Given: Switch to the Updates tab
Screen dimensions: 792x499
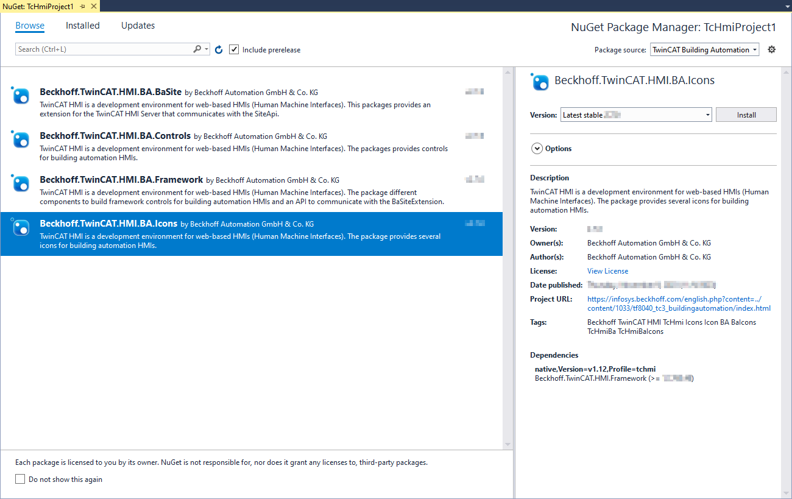Looking at the screenshot, I should [138, 26].
